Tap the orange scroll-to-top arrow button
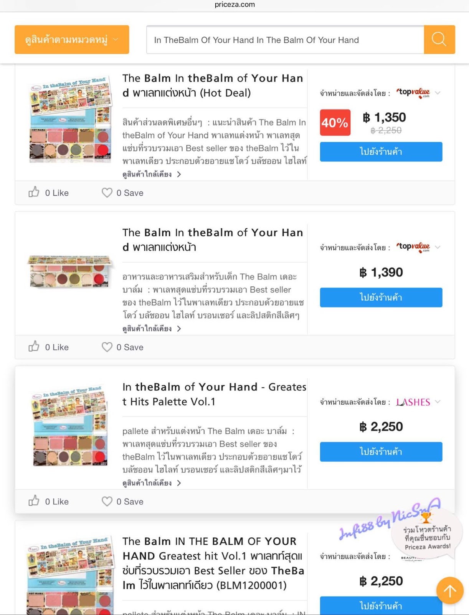This screenshot has width=469, height=615. [450, 590]
